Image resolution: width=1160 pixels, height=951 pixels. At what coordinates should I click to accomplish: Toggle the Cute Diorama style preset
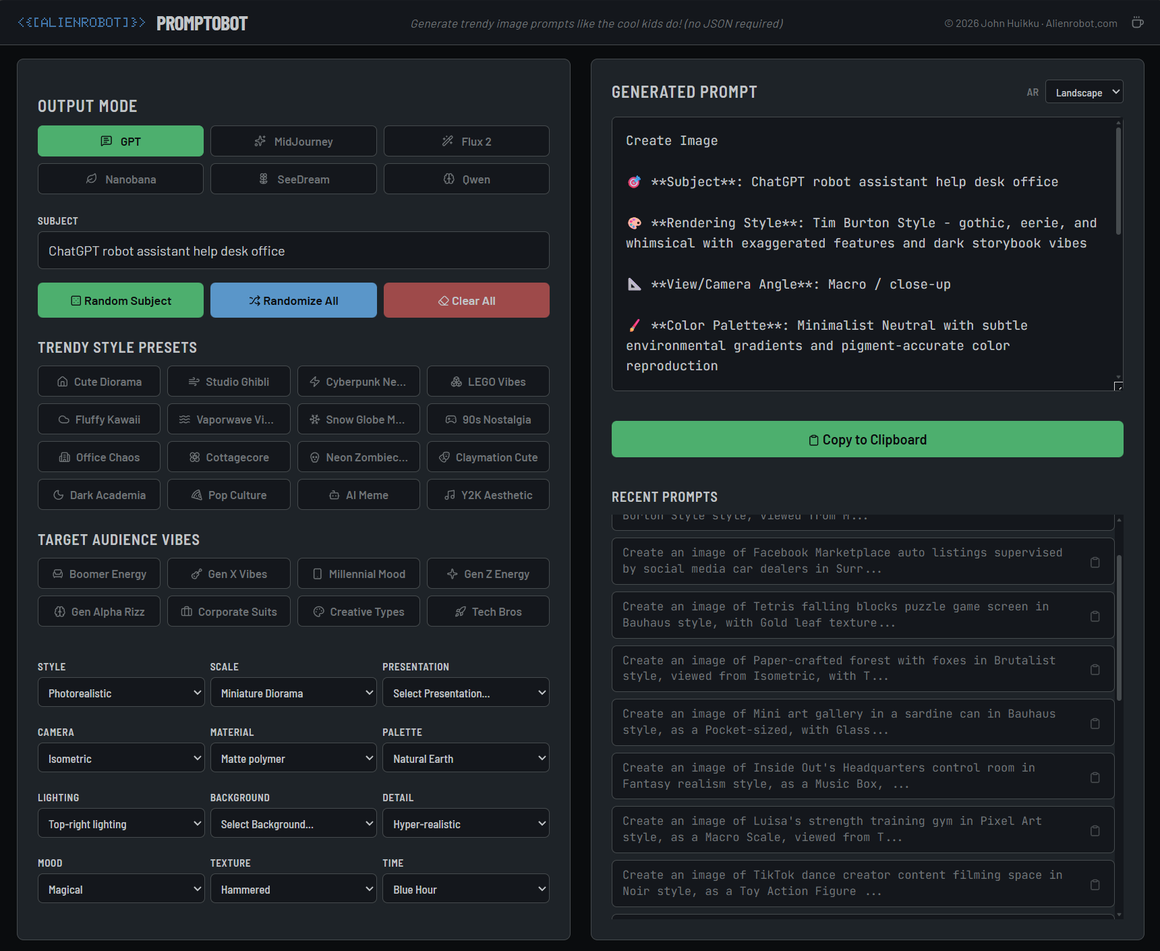click(99, 382)
